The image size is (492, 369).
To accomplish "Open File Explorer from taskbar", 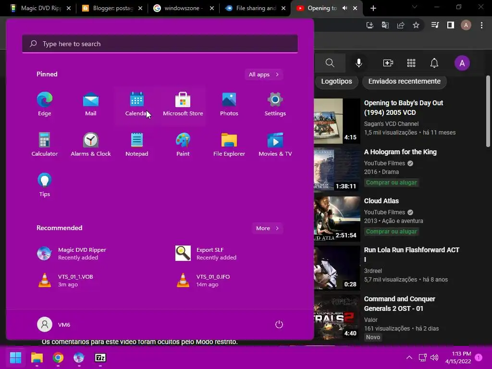I will (x=37, y=357).
